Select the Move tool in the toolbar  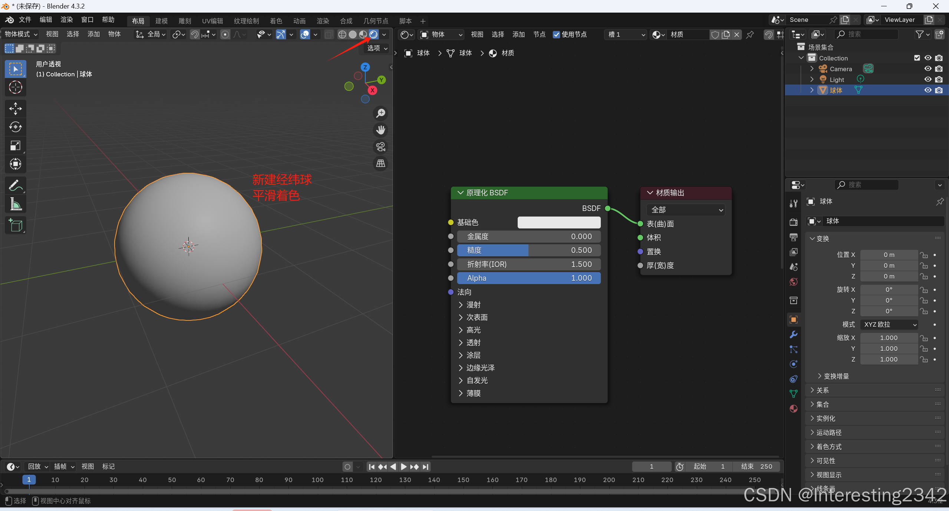click(15, 108)
